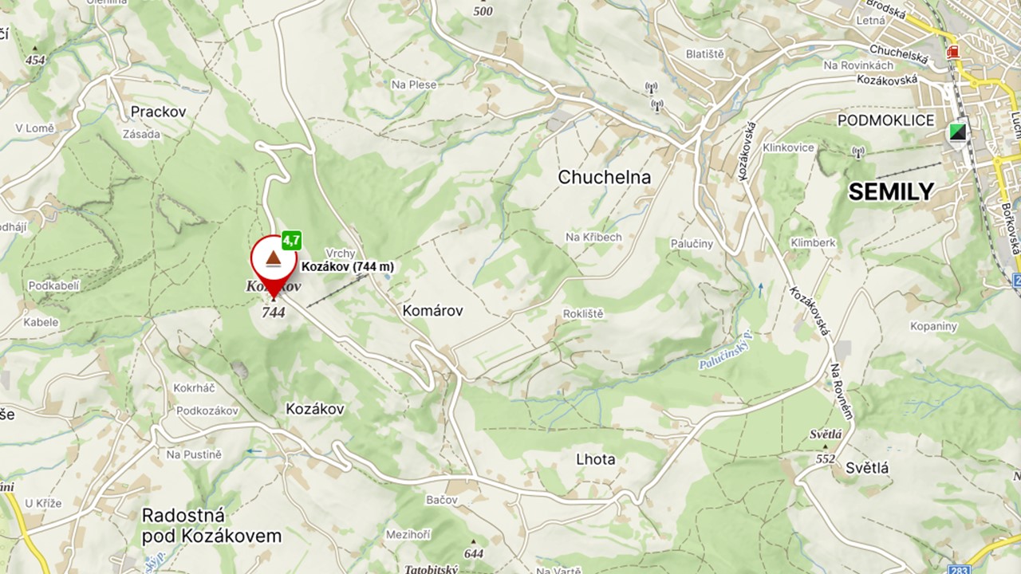Click the Prackov village label
The width and height of the screenshot is (1021, 574).
pyautogui.click(x=158, y=112)
